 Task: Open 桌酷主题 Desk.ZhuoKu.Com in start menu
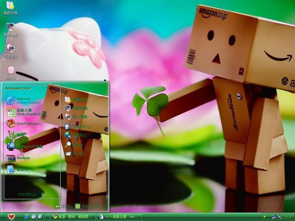pos(26,112)
